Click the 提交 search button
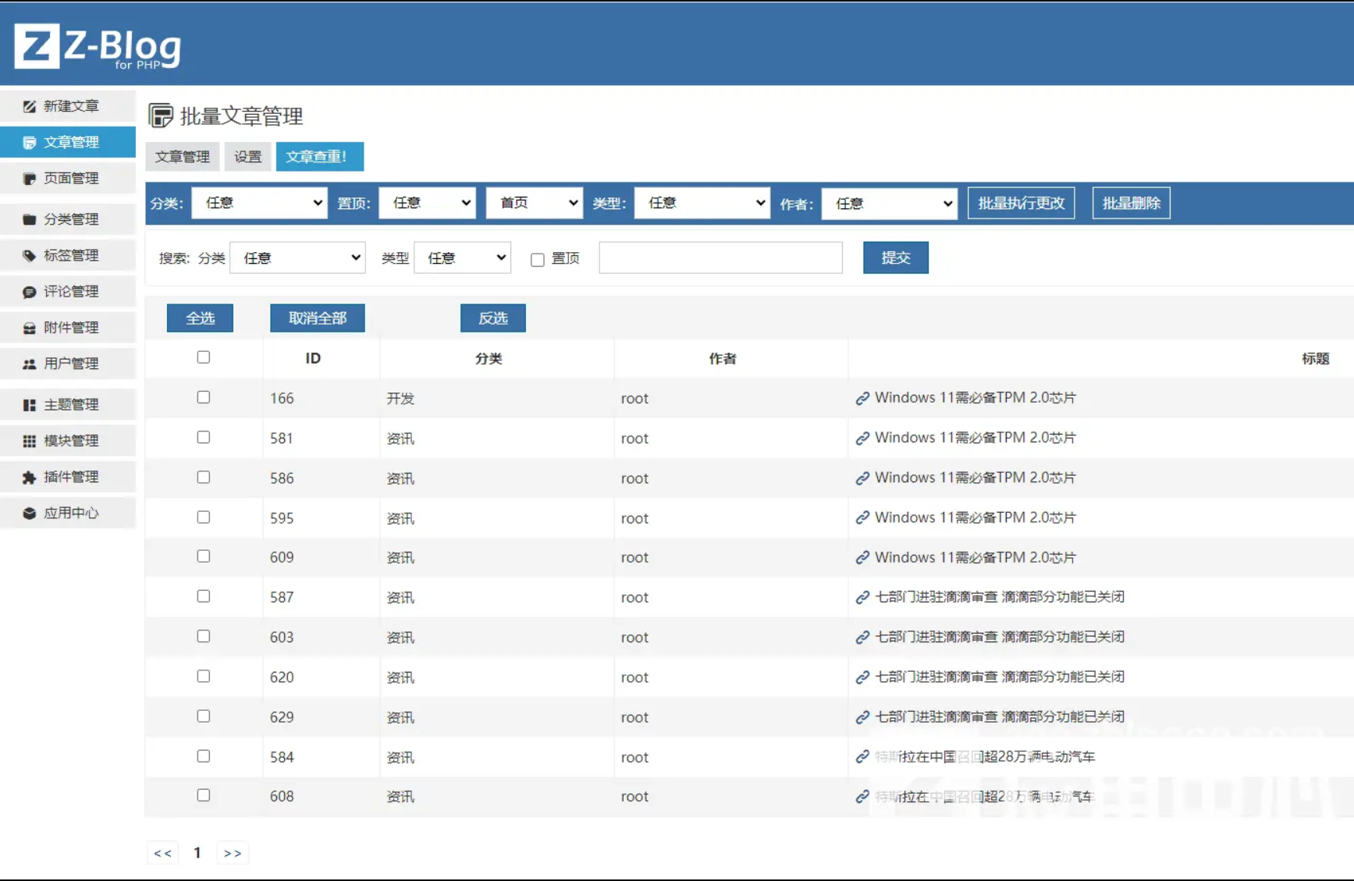 pos(896,258)
